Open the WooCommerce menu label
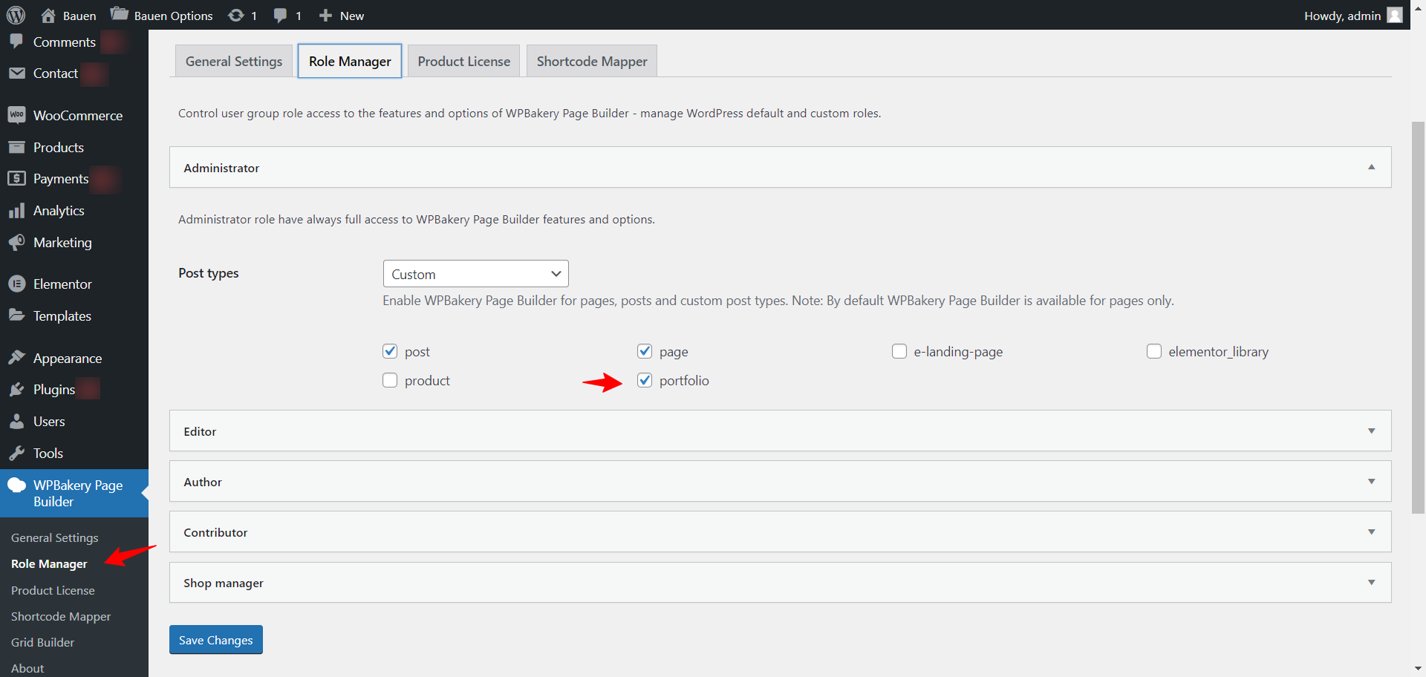Image resolution: width=1426 pixels, height=677 pixels. point(78,115)
